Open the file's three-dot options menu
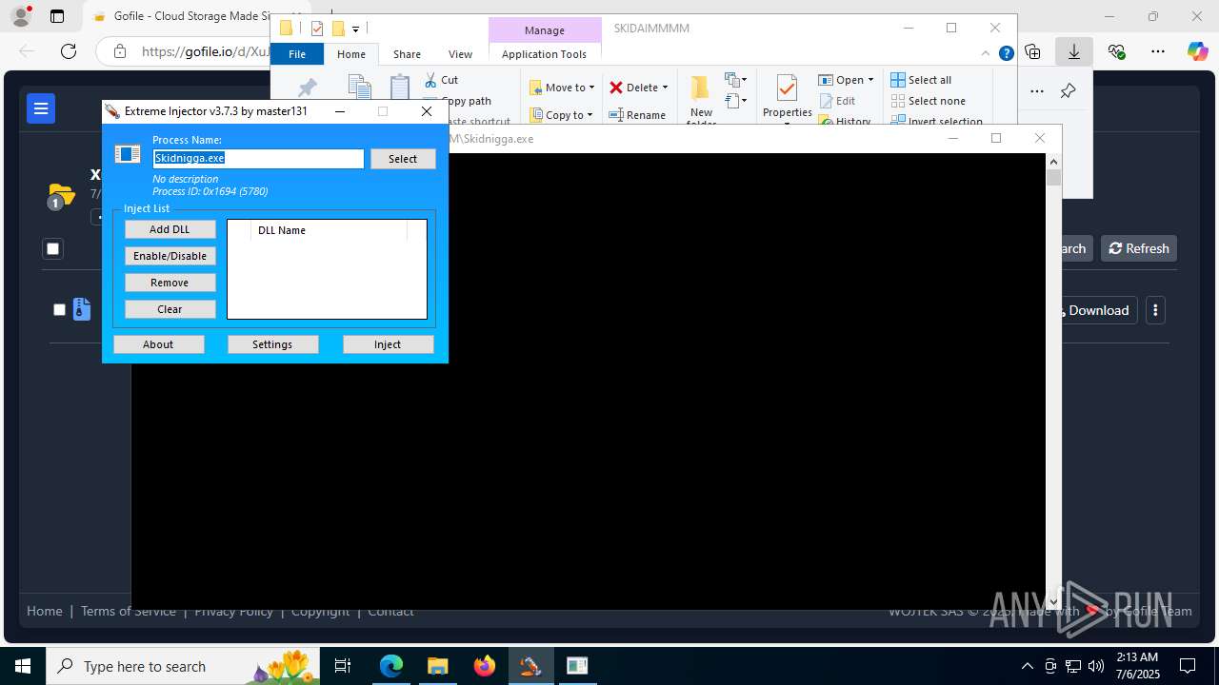Viewport: 1219px width, 685px height. click(1155, 310)
